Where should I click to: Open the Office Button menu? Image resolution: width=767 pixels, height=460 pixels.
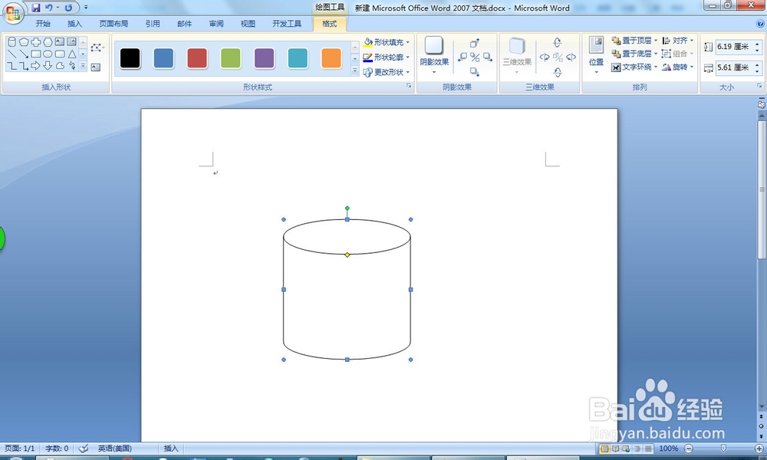click(x=13, y=13)
